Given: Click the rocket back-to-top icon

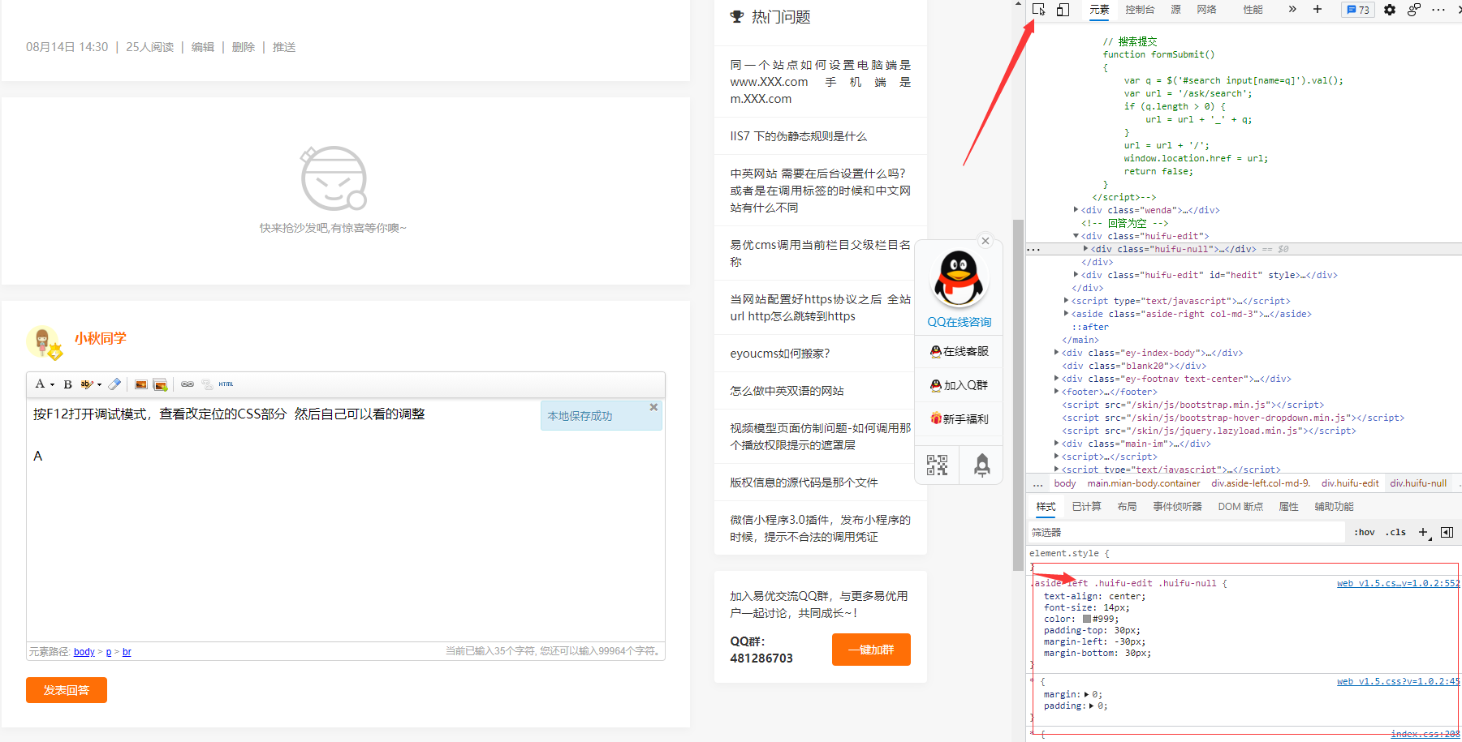Looking at the screenshot, I should click(982, 465).
